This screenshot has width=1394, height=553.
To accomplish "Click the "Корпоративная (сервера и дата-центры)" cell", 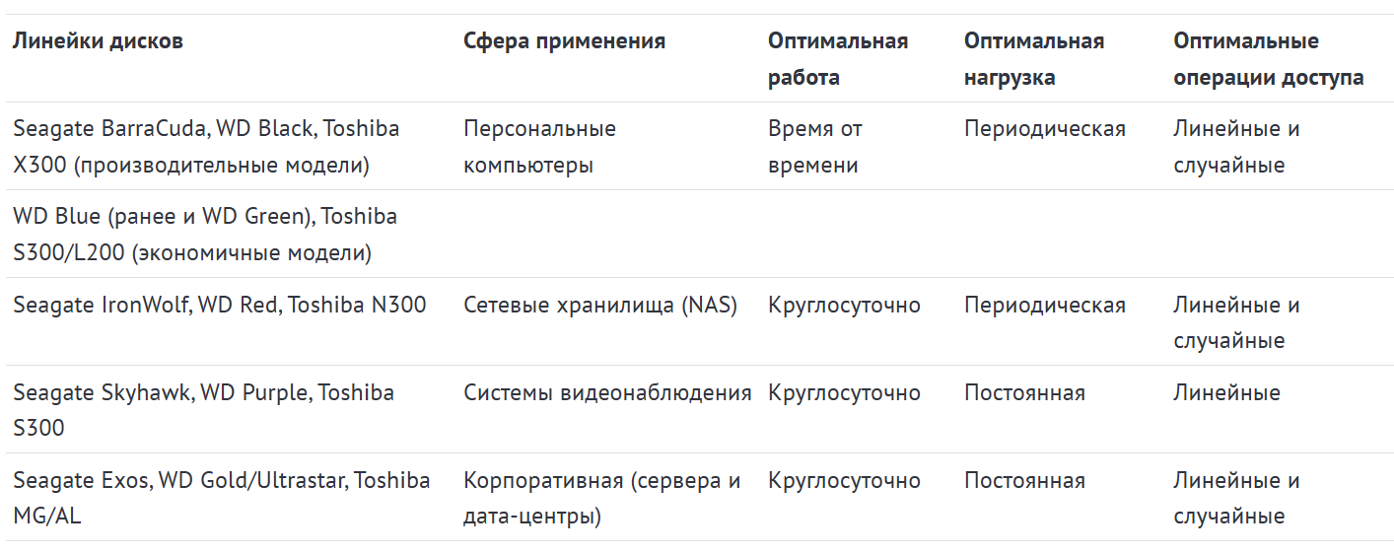I will (x=601, y=498).
